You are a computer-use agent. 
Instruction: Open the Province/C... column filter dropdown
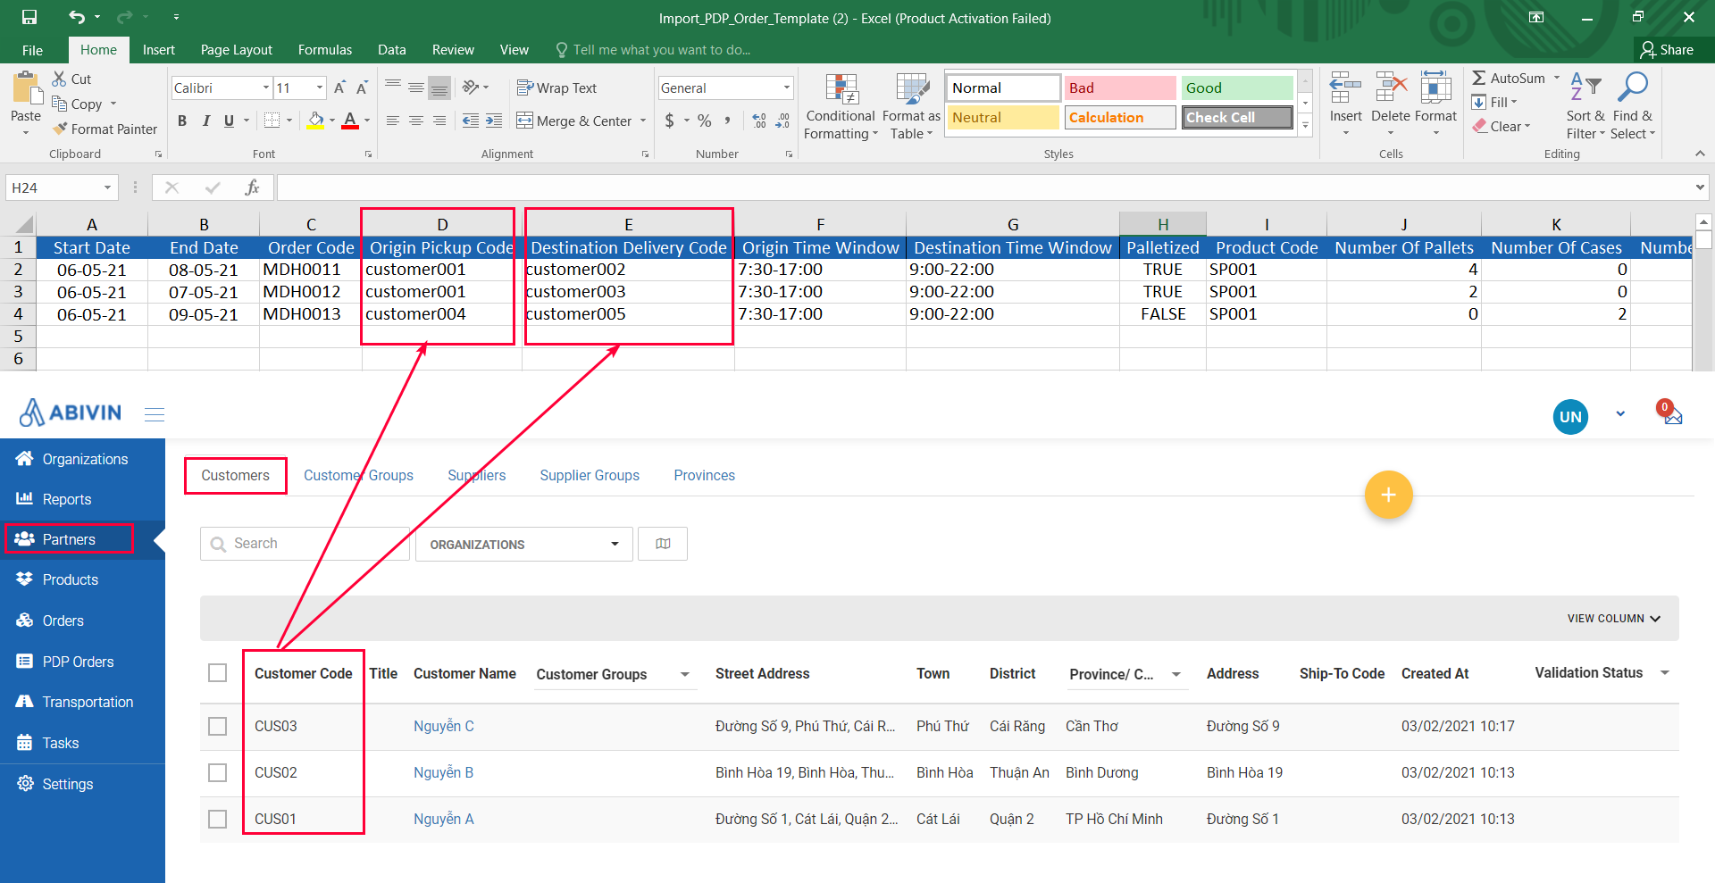pos(1176,674)
